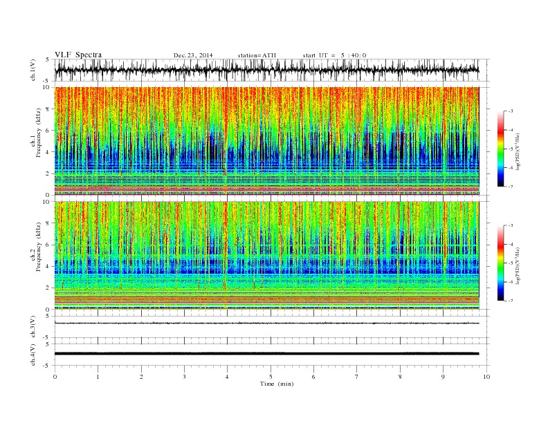Click the "4" kHz tick of ch.1 spectrogram
This screenshot has height=423, width=548.
pos(48,152)
